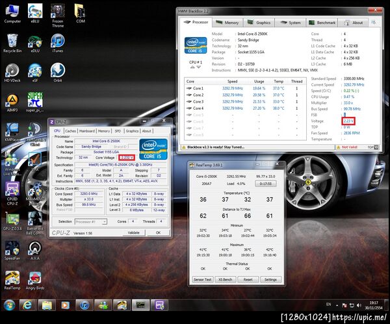390x324 pixels.
Task: Open the Recycle Bin icon
Action: (x=12, y=44)
